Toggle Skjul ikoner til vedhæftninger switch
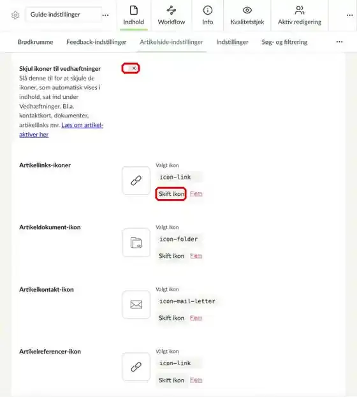This screenshot has width=357, height=397. click(x=131, y=68)
